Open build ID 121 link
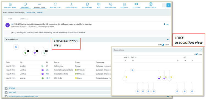 tap(47, 70)
